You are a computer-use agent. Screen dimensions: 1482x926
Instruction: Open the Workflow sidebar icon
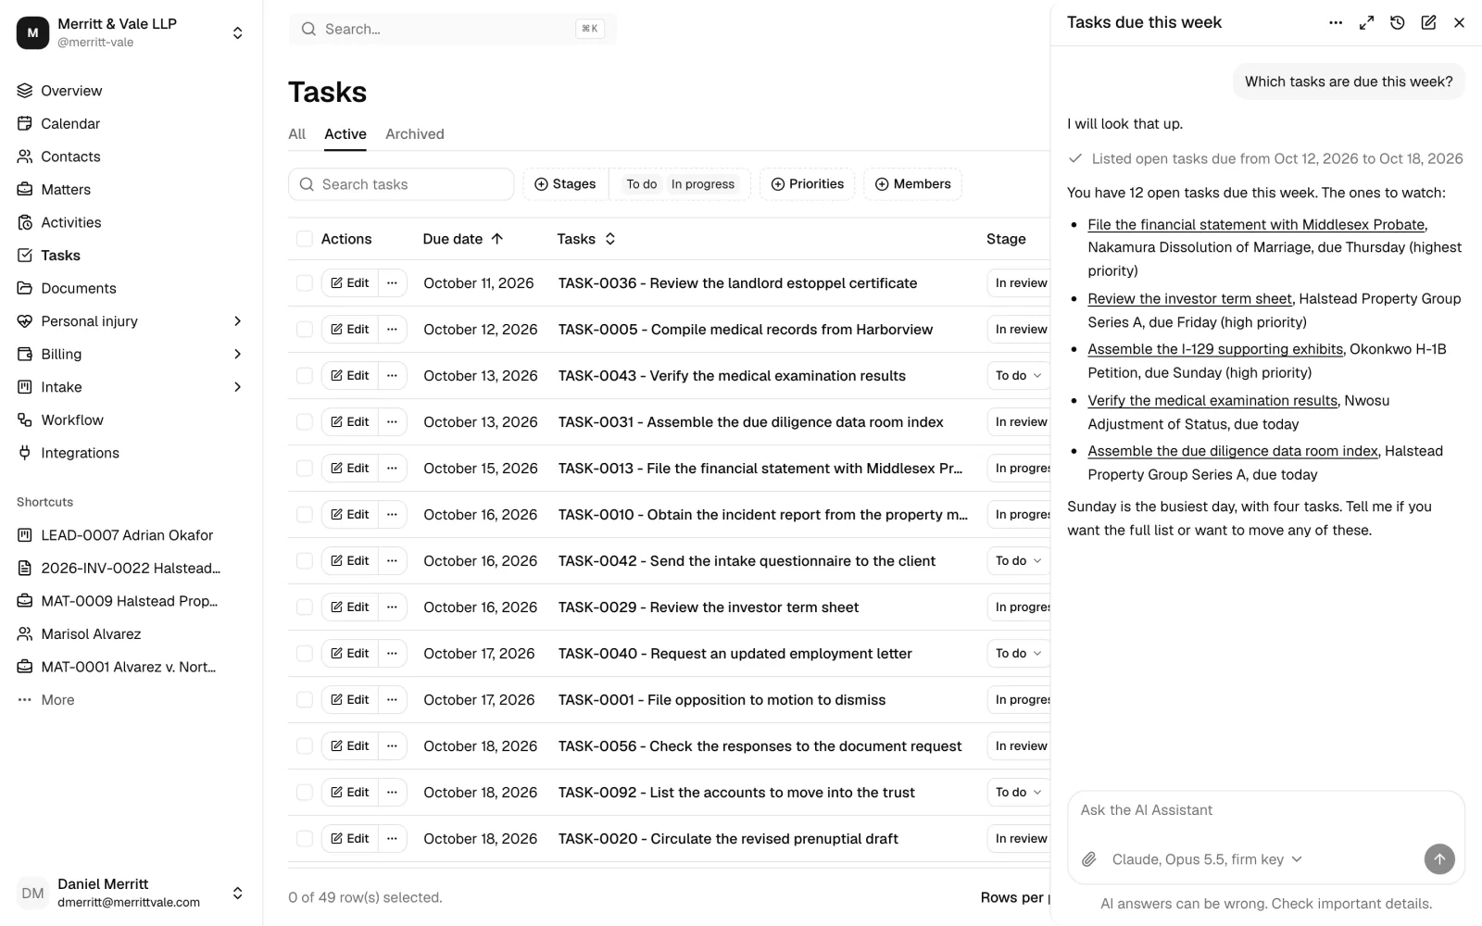[25, 419]
